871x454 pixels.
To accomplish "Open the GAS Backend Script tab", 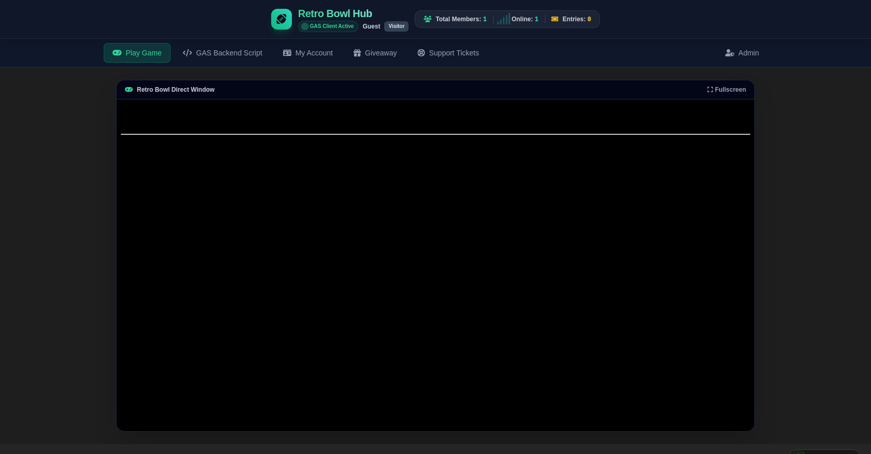I will [x=222, y=53].
